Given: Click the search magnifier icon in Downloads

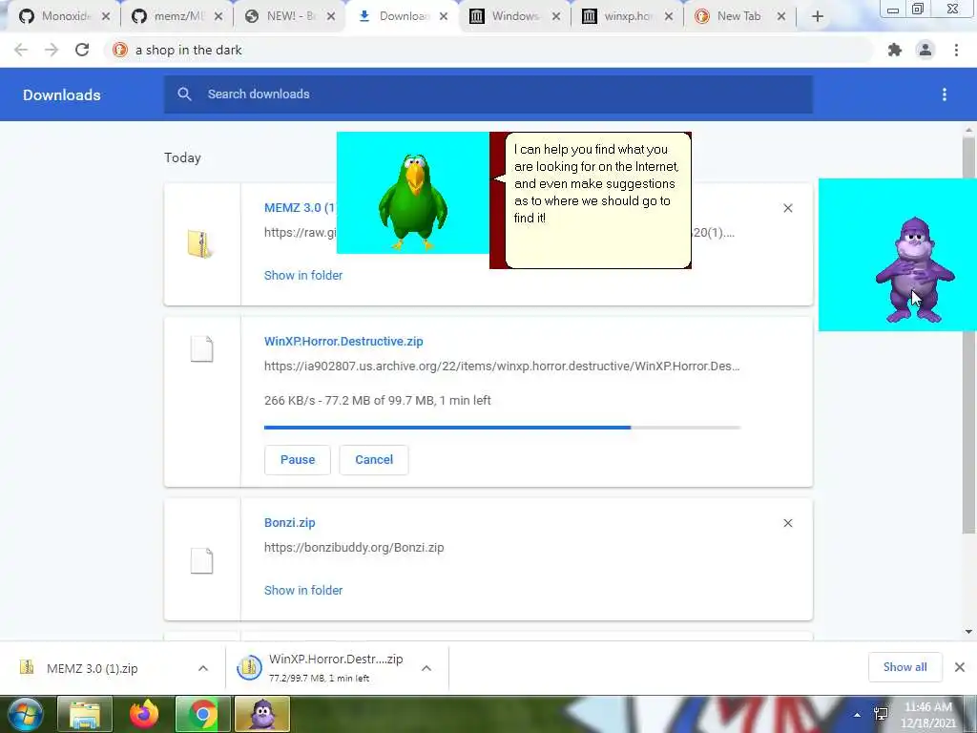Looking at the screenshot, I should 184,94.
